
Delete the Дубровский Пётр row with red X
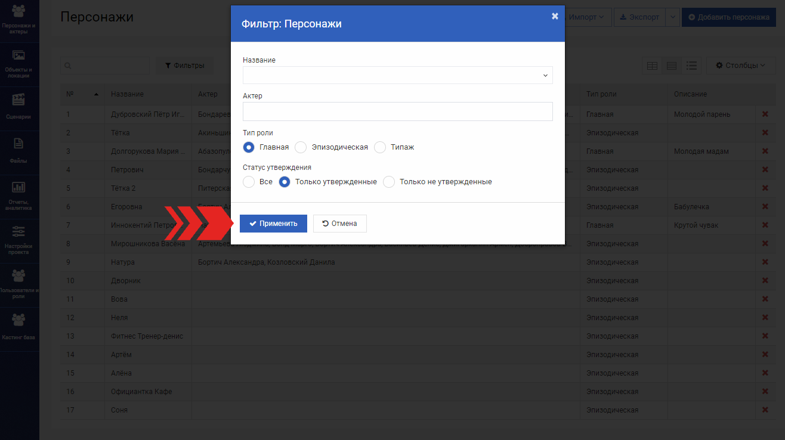pos(765,114)
